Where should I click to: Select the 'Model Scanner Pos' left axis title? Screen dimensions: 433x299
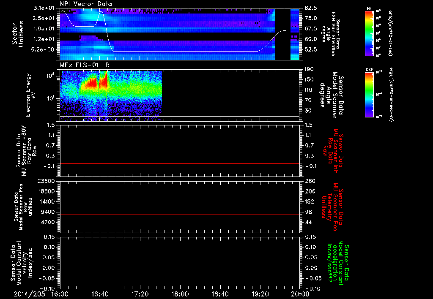coord(23,207)
